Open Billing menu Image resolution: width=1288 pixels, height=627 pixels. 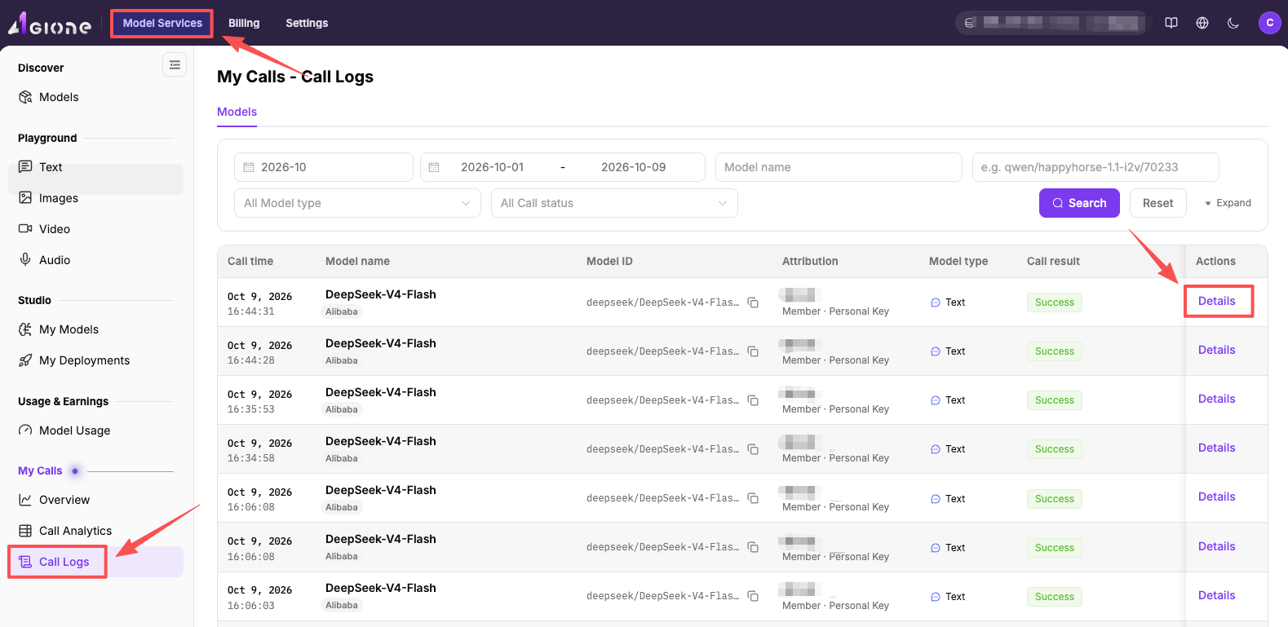point(244,23)
